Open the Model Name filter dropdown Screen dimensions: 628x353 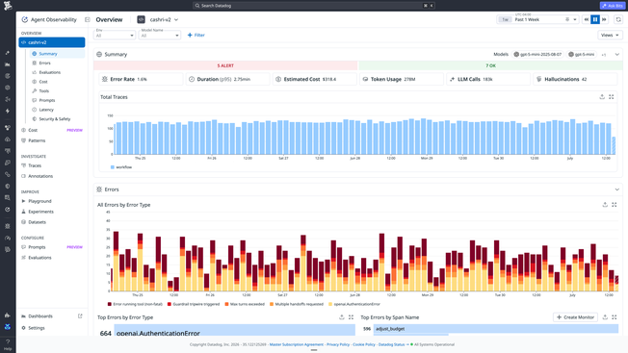[x=160, y=36]
